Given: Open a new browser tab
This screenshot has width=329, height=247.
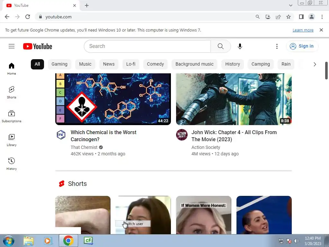Looking at the screenshot, I should (x=87, y=5).
